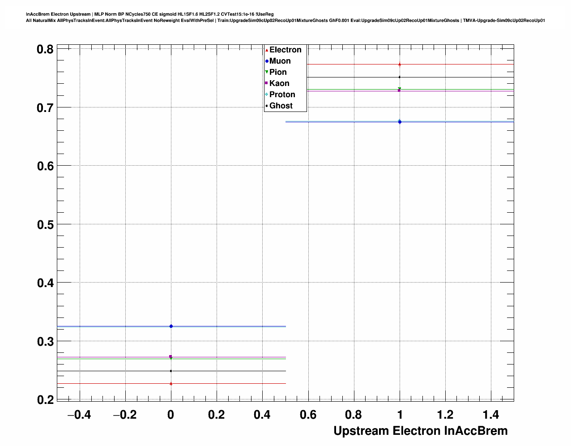This screenshot has height=446, width=571.
Task: Select the red Electron data point at x=0
Action: pyautogui.click(x=171, y=383)
